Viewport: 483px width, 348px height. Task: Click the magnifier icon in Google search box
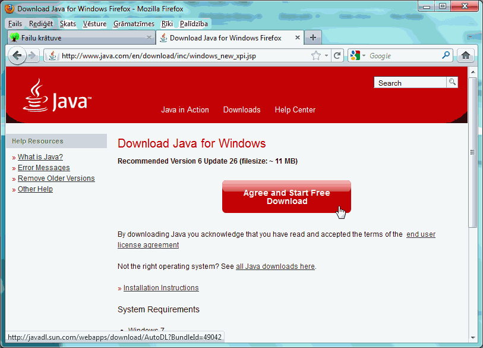[446, 55]
